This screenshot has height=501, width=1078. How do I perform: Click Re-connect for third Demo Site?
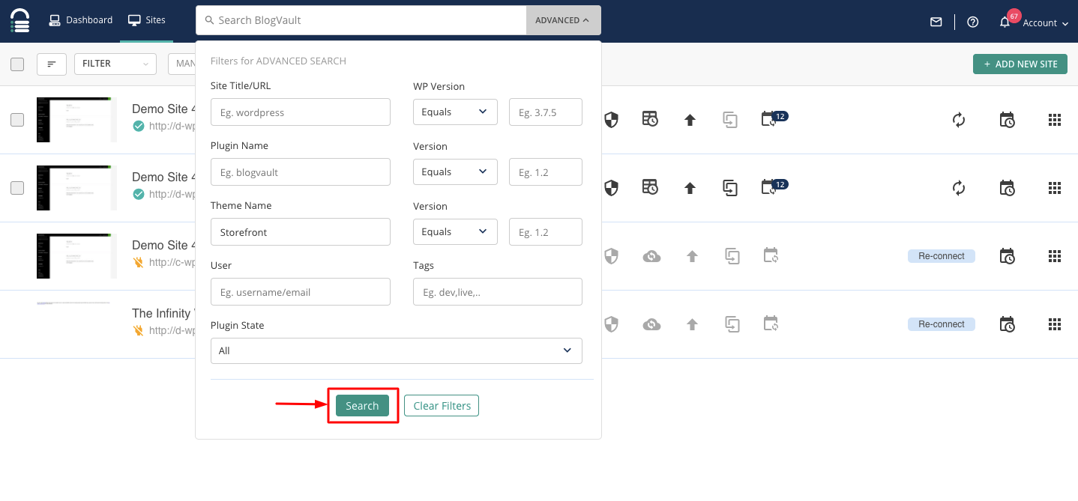click(942, 256)
